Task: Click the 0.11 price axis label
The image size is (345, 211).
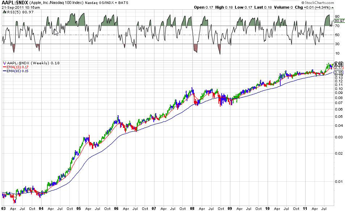Action: pyautogui.click(x=339, y=85)
